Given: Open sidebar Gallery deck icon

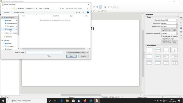Looking at the screenshot, I should (x=181, y=35).
